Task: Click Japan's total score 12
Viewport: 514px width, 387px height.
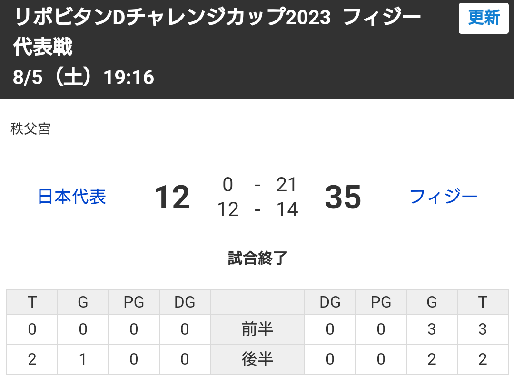Action: 172,198
